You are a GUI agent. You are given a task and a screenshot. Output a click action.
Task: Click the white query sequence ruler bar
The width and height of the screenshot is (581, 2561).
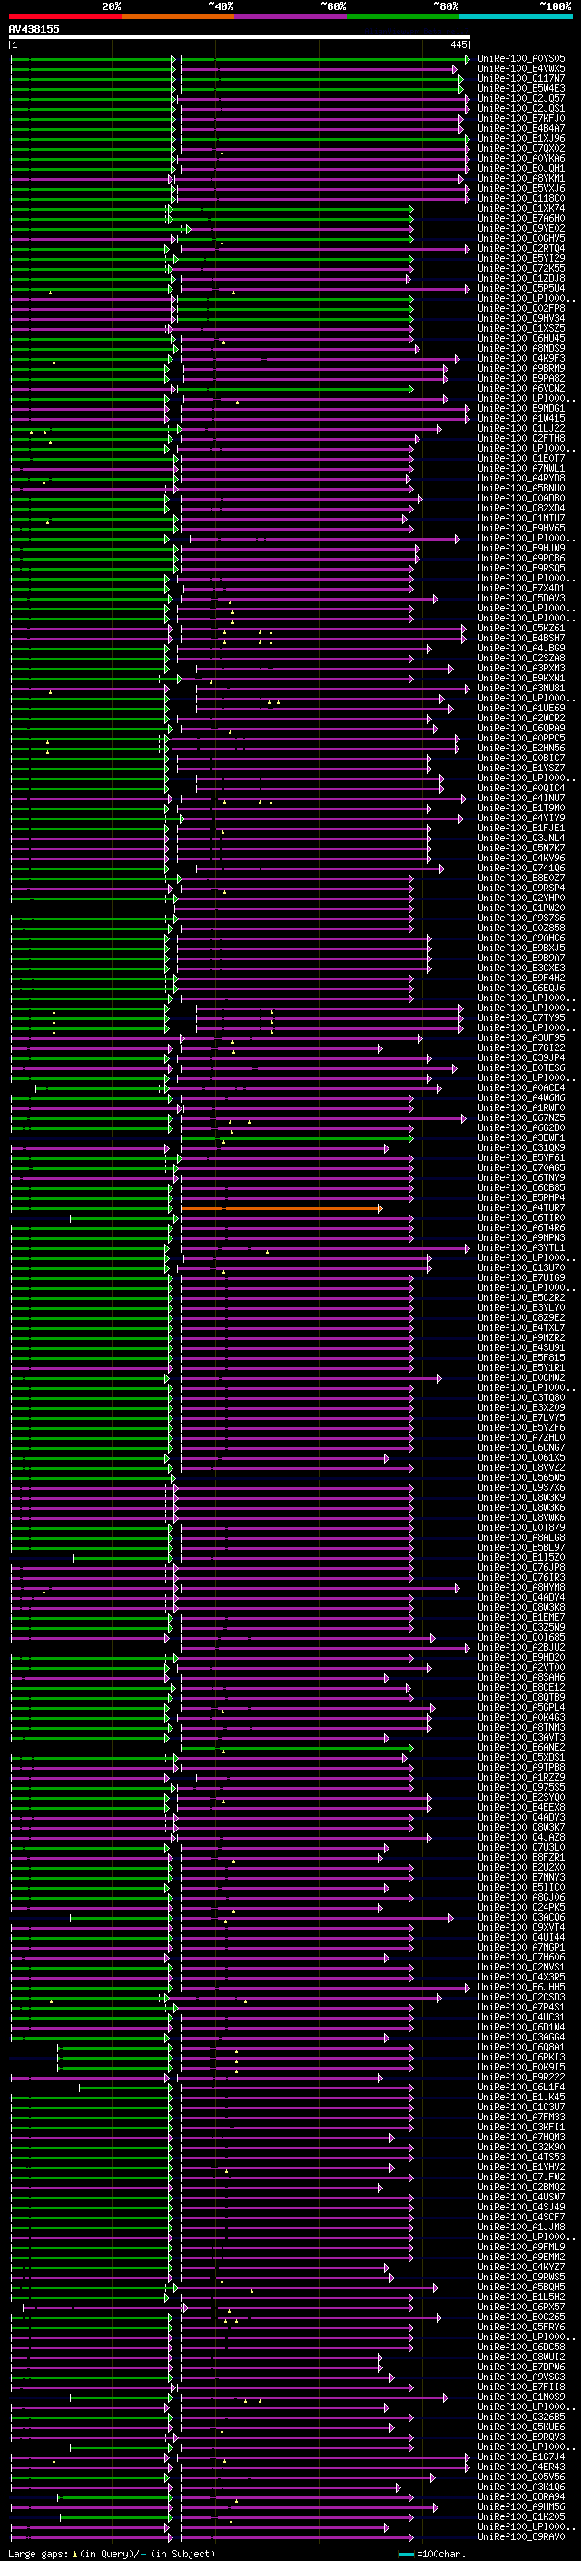tap(240, 38)
